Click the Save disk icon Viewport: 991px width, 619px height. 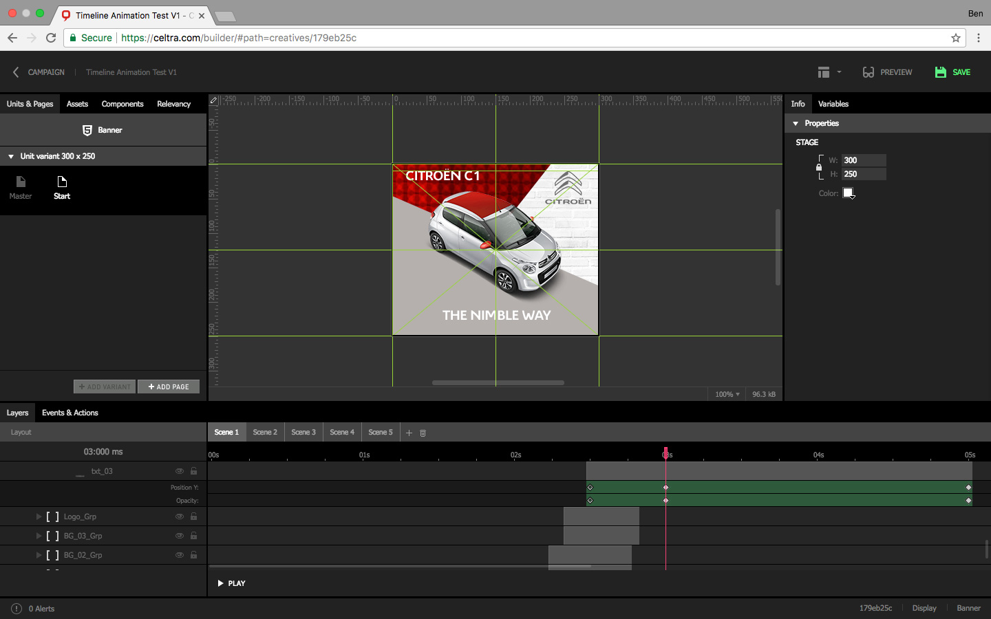pos(940,72)
